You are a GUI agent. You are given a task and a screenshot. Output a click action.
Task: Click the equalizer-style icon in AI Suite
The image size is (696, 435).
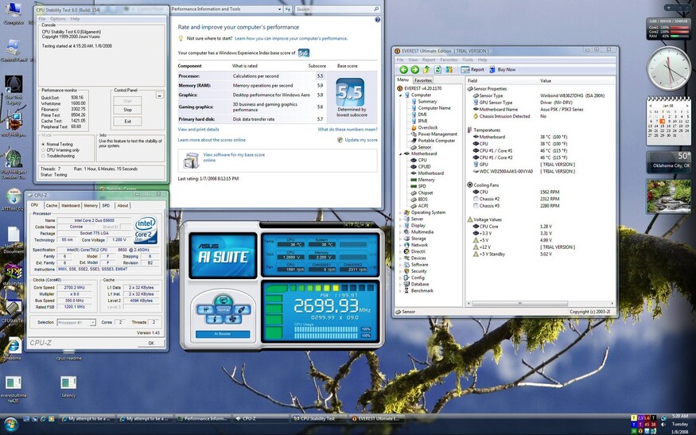pos(204,309)
